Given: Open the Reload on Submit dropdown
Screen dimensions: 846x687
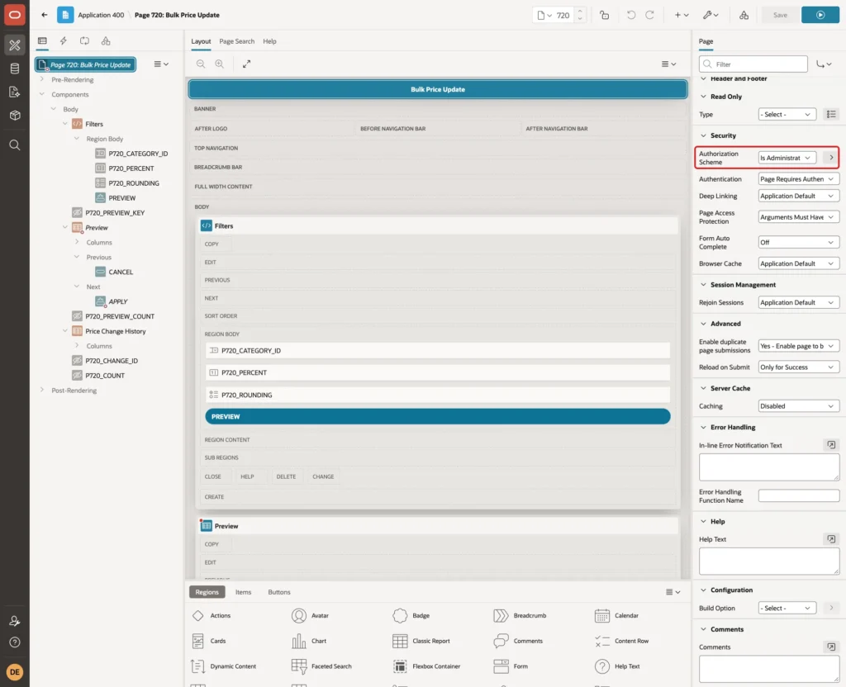Looking at the screenshot, I should pyautogui.click(x=799, y=367).
